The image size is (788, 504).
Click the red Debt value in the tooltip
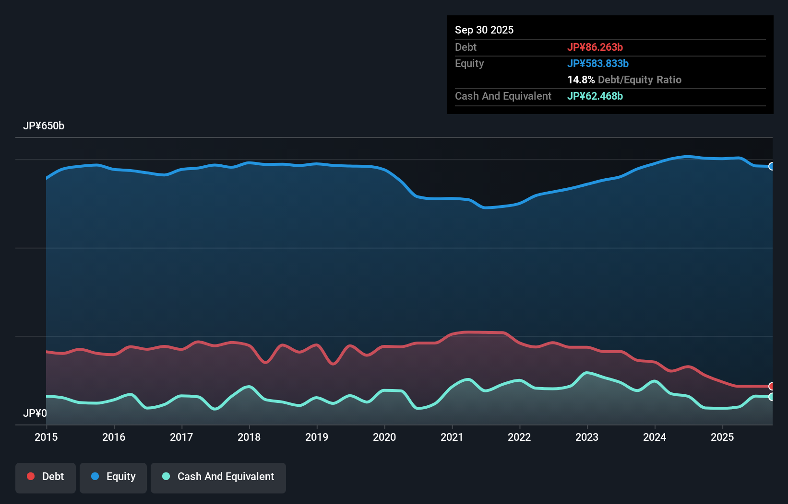pos(596,47)
